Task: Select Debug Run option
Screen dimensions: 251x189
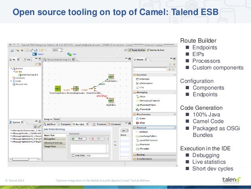Action: (x=54, y=139)
